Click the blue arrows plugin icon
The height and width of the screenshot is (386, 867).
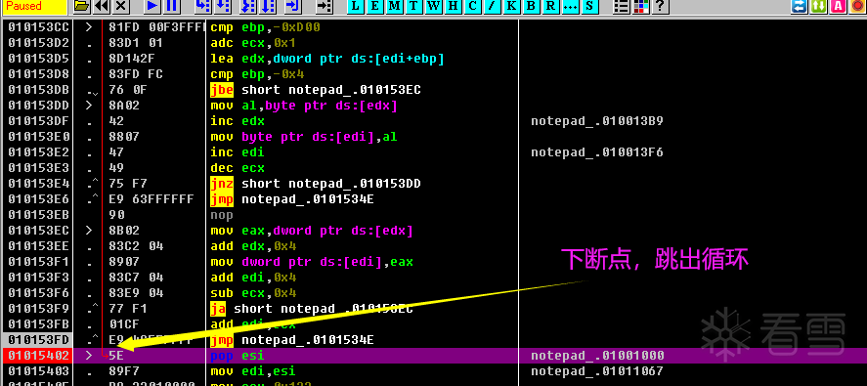click(x=800, y=7)
